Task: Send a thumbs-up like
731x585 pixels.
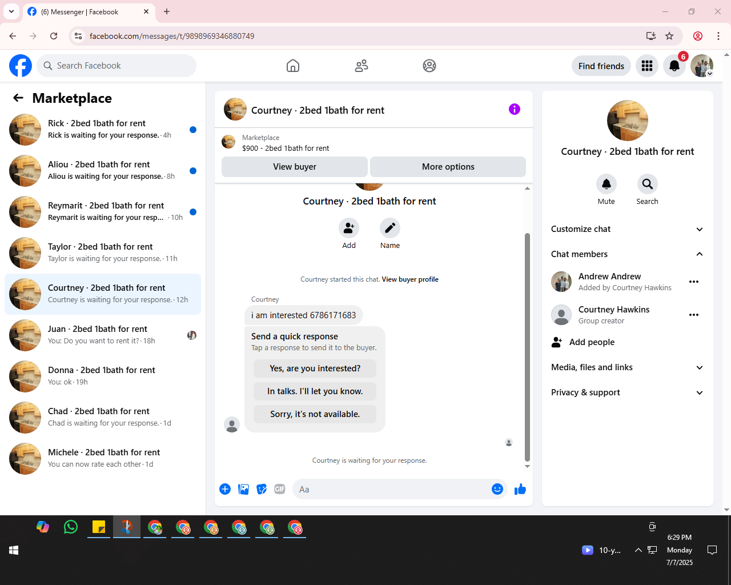Action: (520, 489)
